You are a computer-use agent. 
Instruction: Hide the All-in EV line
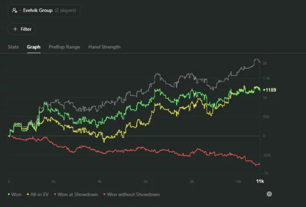[39, 194]
